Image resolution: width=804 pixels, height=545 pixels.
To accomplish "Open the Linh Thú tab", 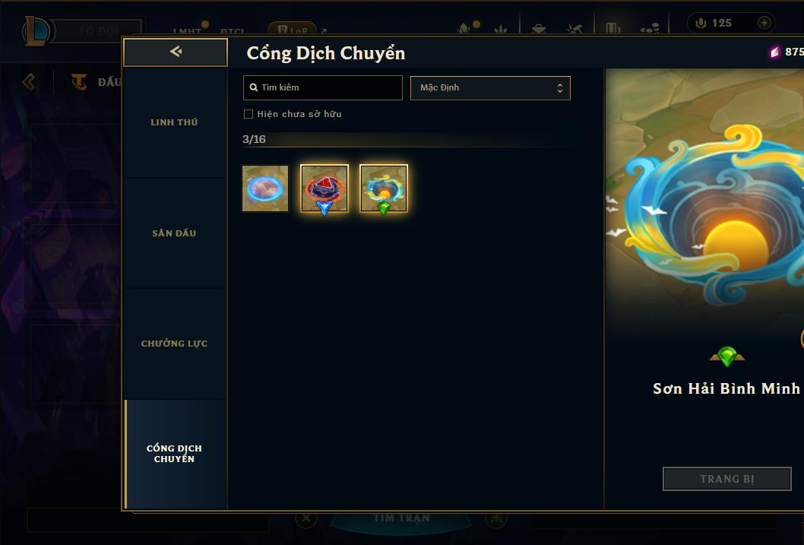I will click(x=174, y=122).
